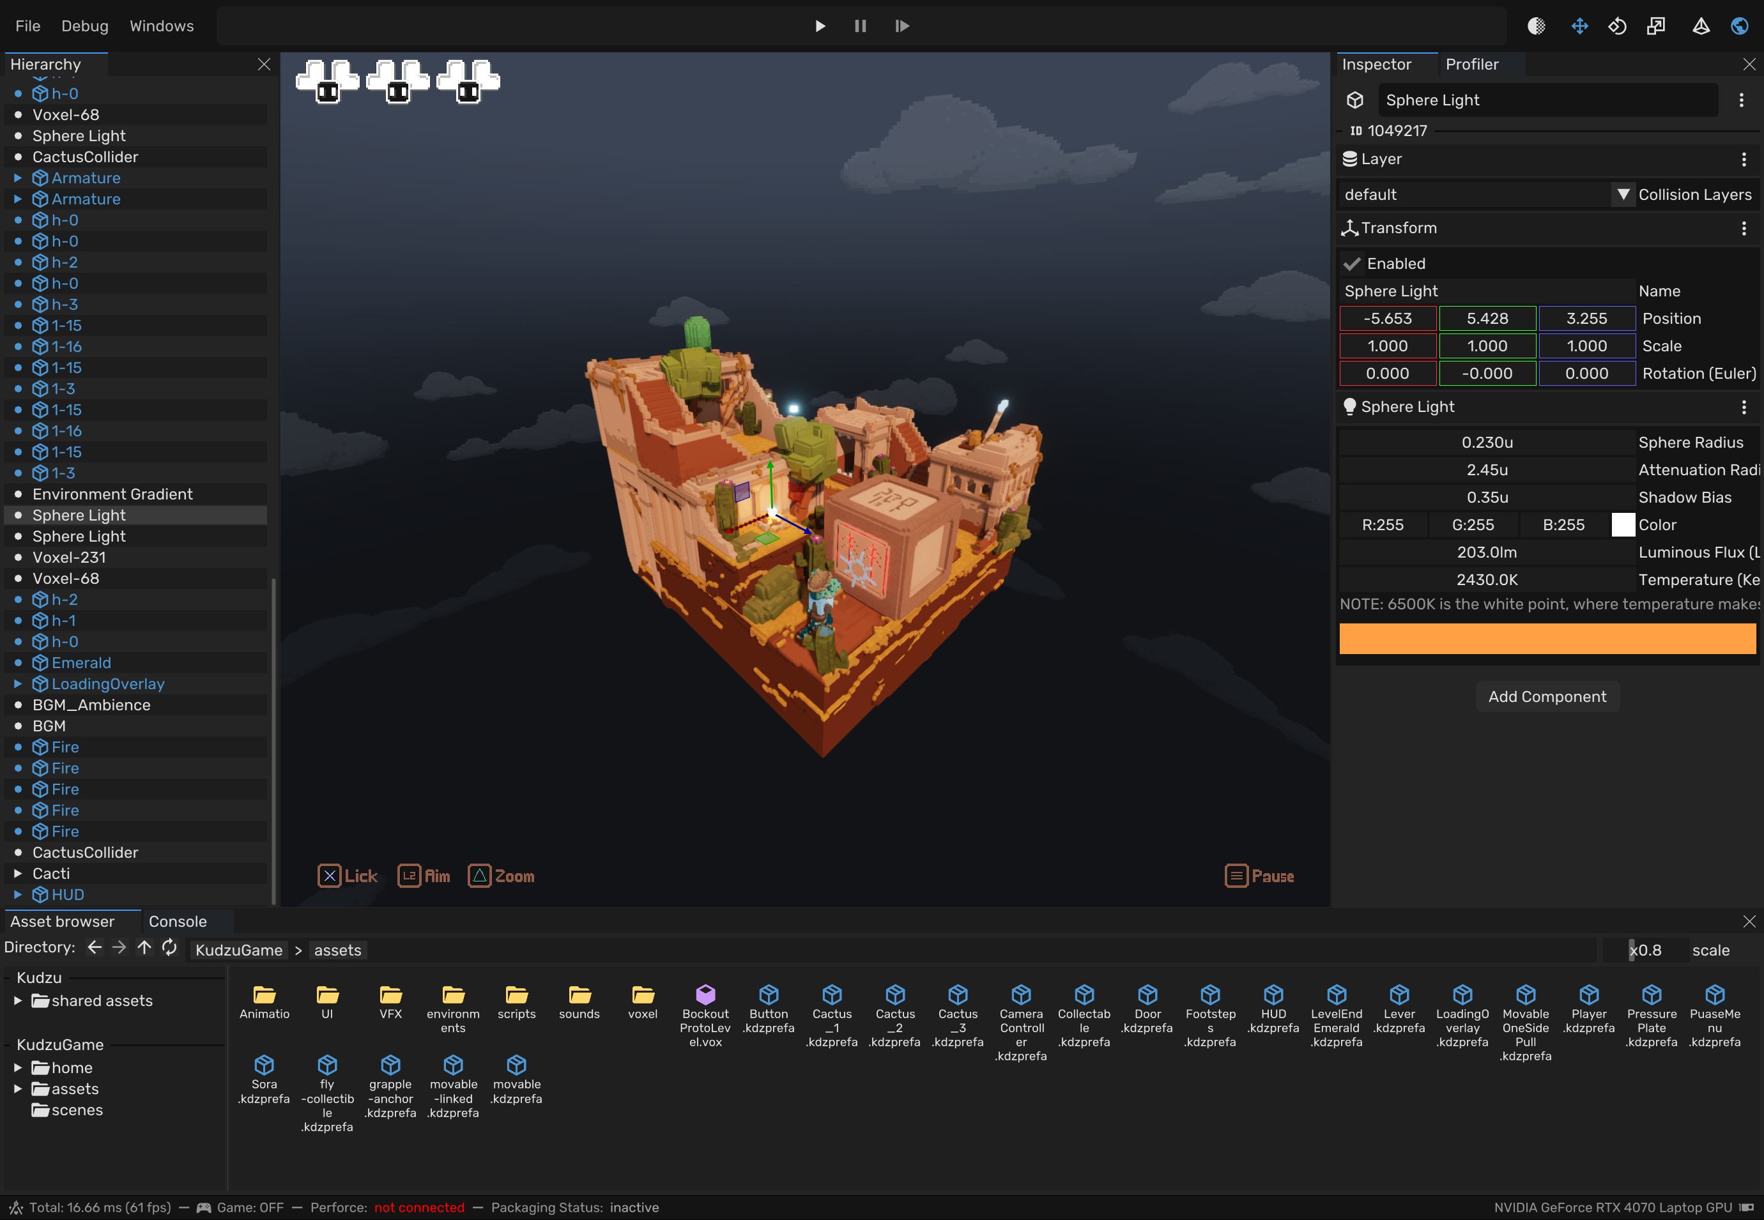Select the Rotate gizmo tool
The height and width of the screenshot is (1220, 1764).
(x=1616, y=26)
